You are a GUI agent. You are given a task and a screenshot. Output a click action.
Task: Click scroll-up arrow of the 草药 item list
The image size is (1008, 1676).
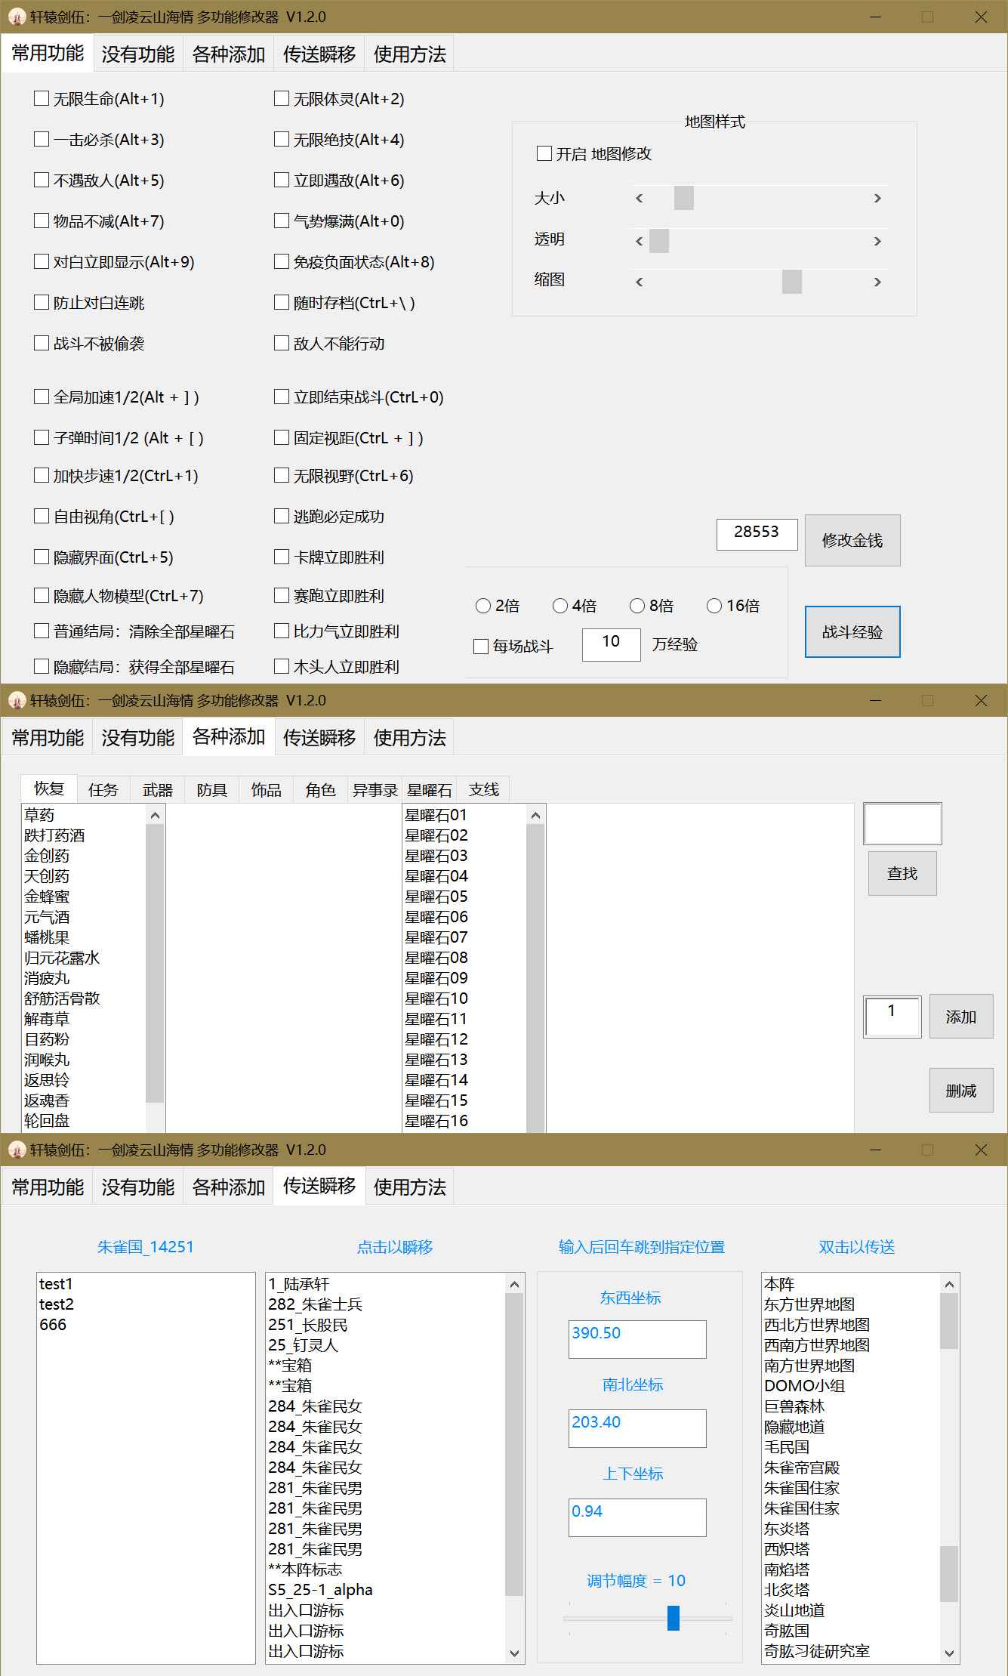pos(155,816)
